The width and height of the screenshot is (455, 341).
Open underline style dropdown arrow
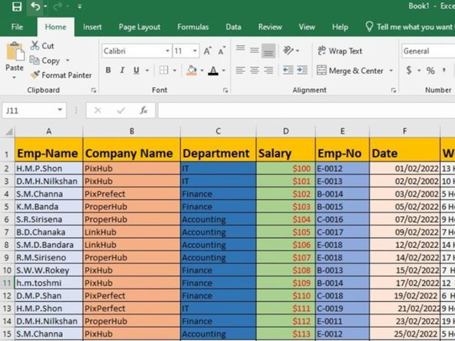pos(147,70)
